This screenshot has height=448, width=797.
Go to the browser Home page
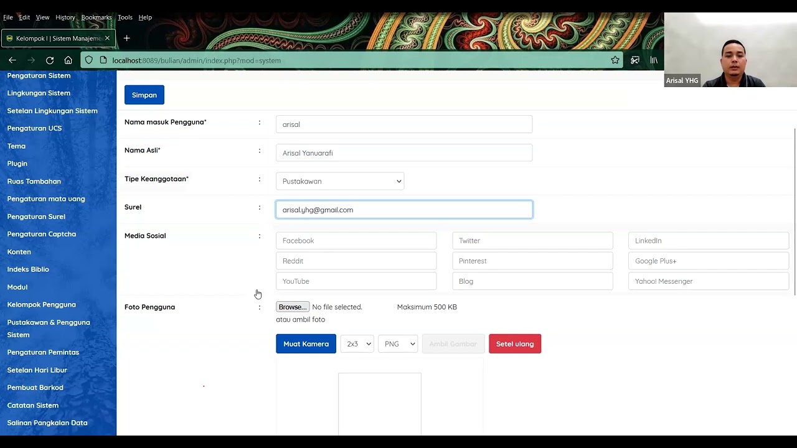pyautogui.click(x=68, y=60)
